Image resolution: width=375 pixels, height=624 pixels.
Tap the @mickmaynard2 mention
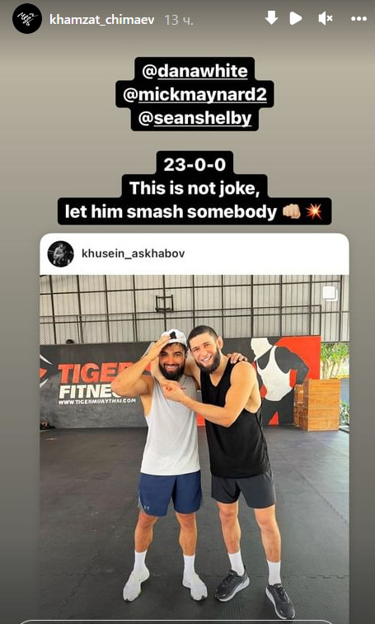195,96
